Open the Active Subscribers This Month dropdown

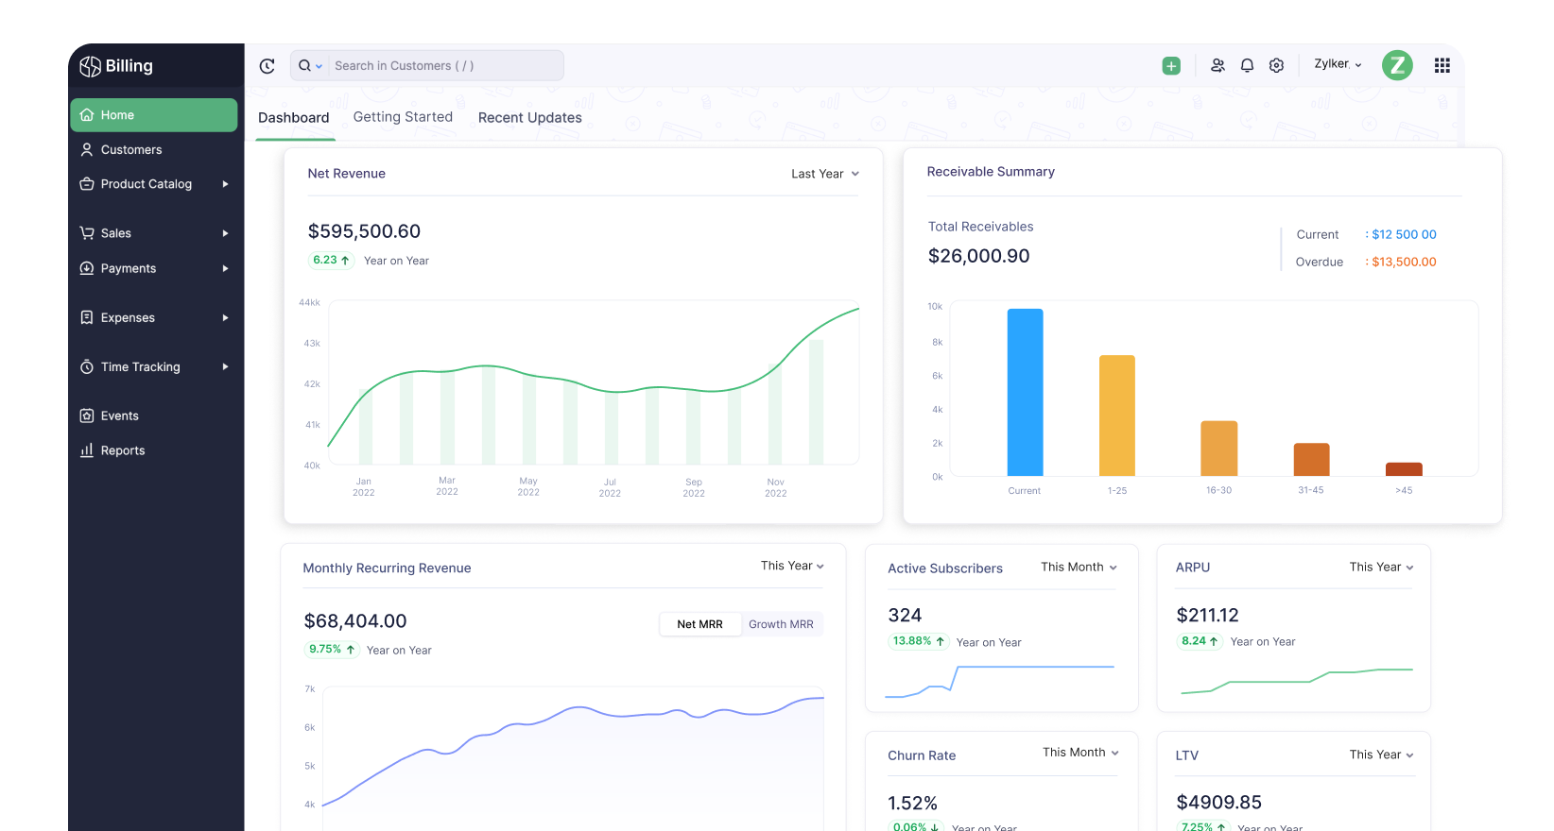coord(1079,568)
